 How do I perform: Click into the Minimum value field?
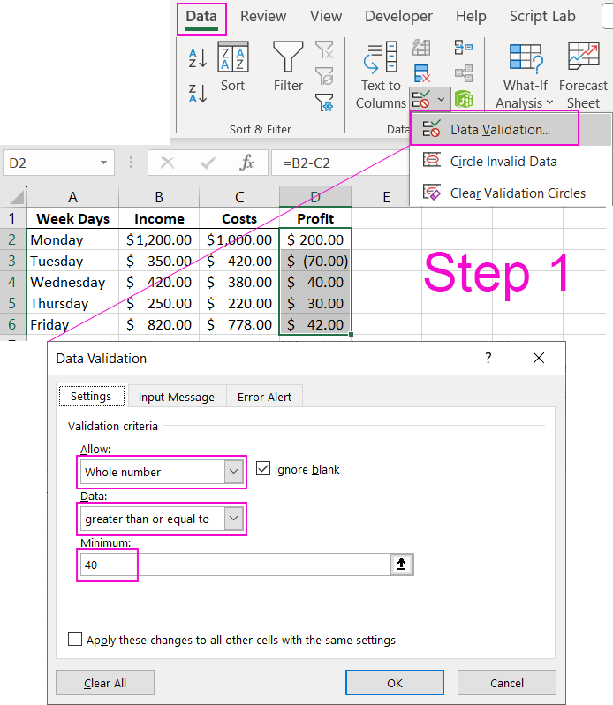pos(234,565)
